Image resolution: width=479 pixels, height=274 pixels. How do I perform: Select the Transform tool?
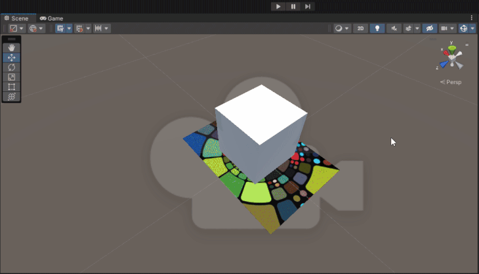[x=12, y=97]
